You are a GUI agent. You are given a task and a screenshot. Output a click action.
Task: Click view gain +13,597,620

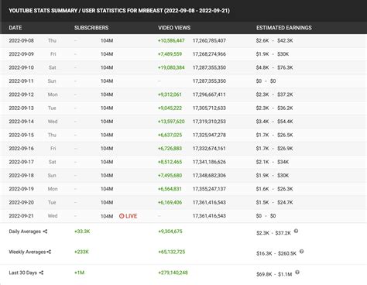(171, 122)
